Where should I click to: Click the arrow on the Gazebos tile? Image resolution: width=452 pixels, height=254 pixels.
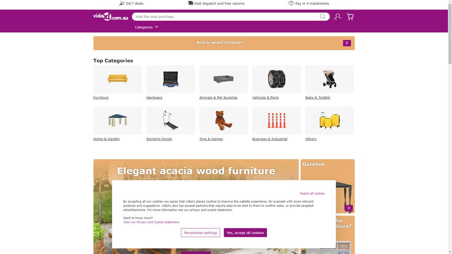(x=348, y=208)
